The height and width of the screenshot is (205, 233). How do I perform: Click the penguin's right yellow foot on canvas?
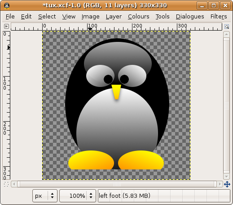point(141,160)
